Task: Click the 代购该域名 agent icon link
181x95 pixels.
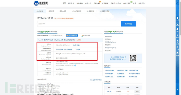Action: (86, 35)
